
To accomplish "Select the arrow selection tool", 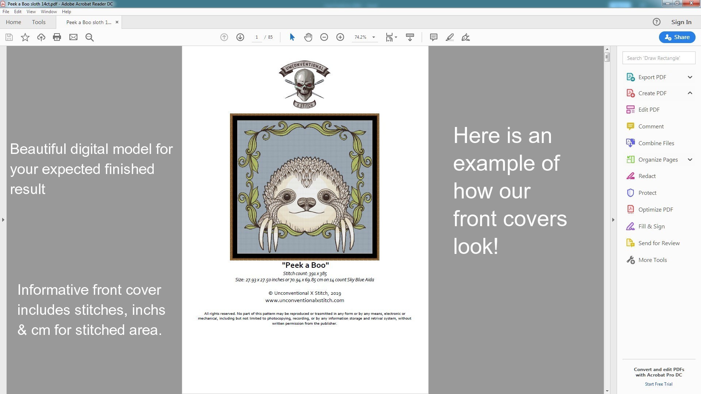I will [x=292, y=37].
